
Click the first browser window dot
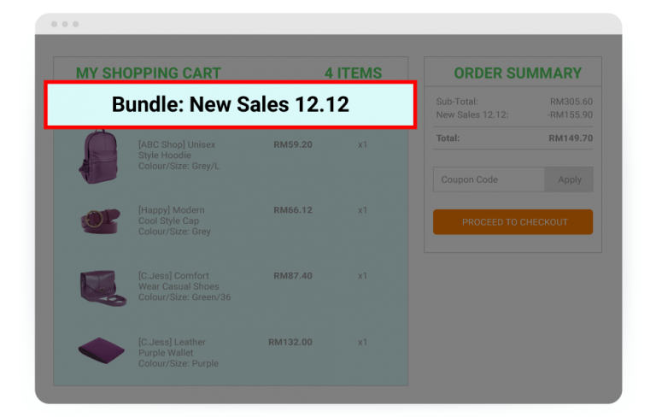tap(55, 24)
